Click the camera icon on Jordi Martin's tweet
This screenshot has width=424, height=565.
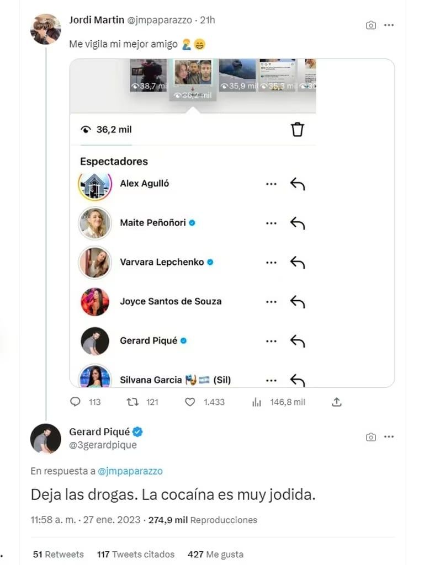tap(371, 25)
